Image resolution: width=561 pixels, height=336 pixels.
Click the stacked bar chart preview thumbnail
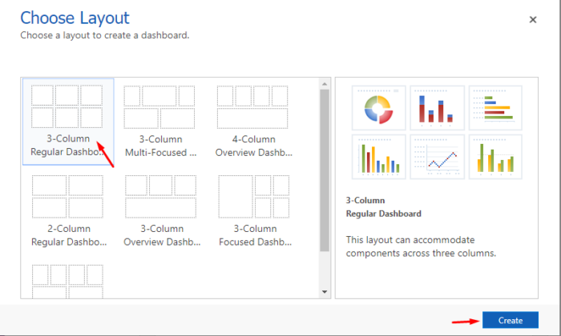438,108
